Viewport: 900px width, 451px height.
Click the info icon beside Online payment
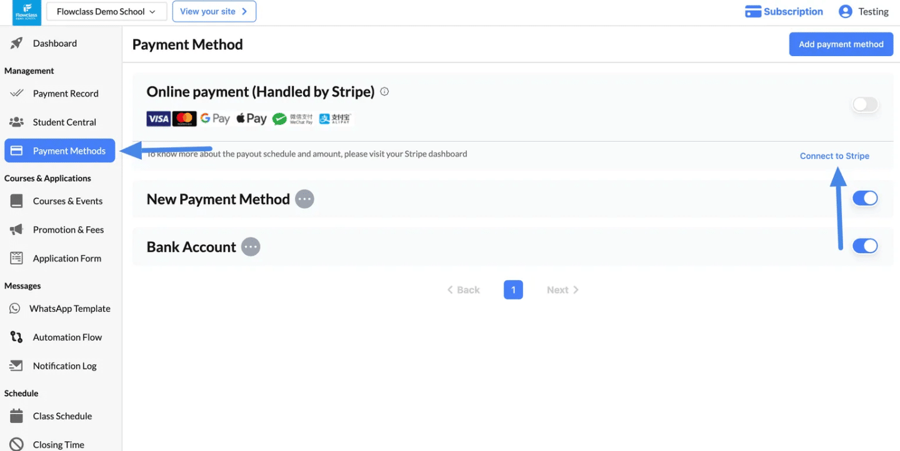pyautogui.click(x=384, y=92)
